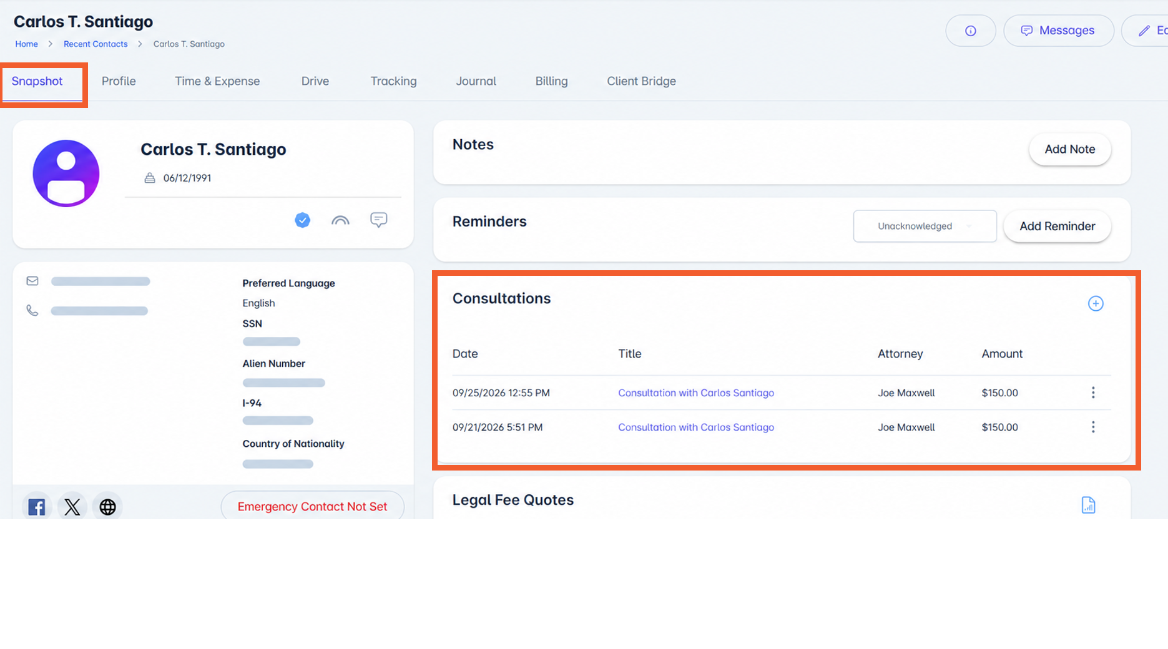This screenshot has width=1168, height=649.
Task: Click Emergency Contact Not Set button
Action: [312, 506]
